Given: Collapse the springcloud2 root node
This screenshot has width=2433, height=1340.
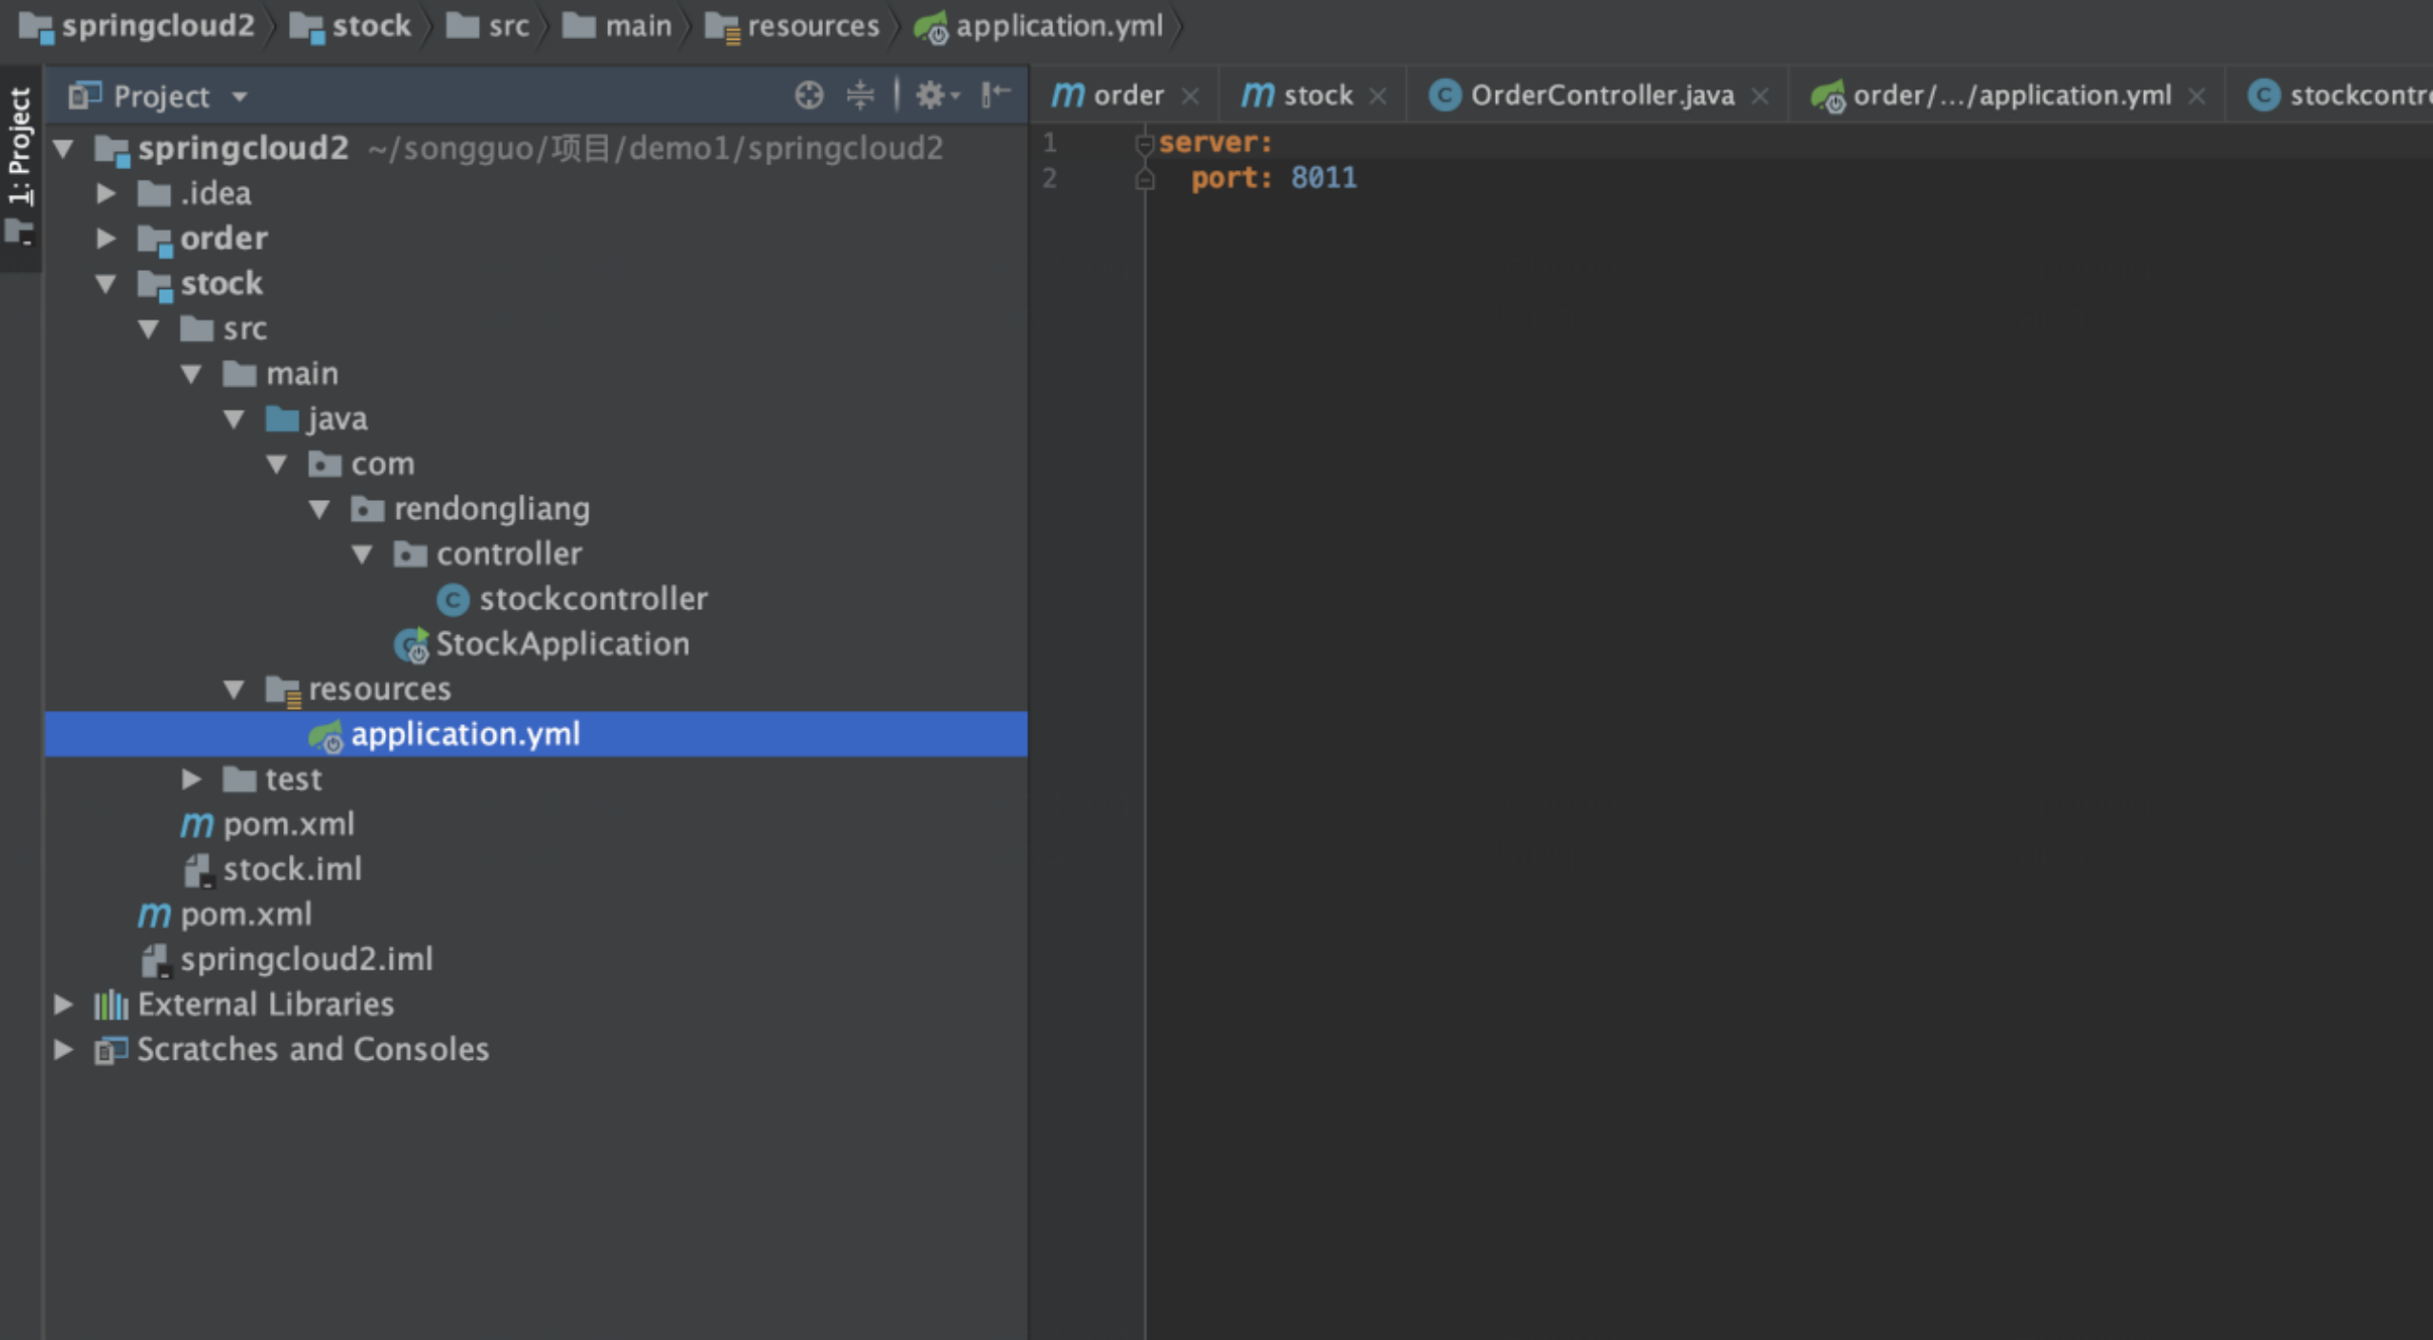Looking at the screenshot, I should 64,148.
